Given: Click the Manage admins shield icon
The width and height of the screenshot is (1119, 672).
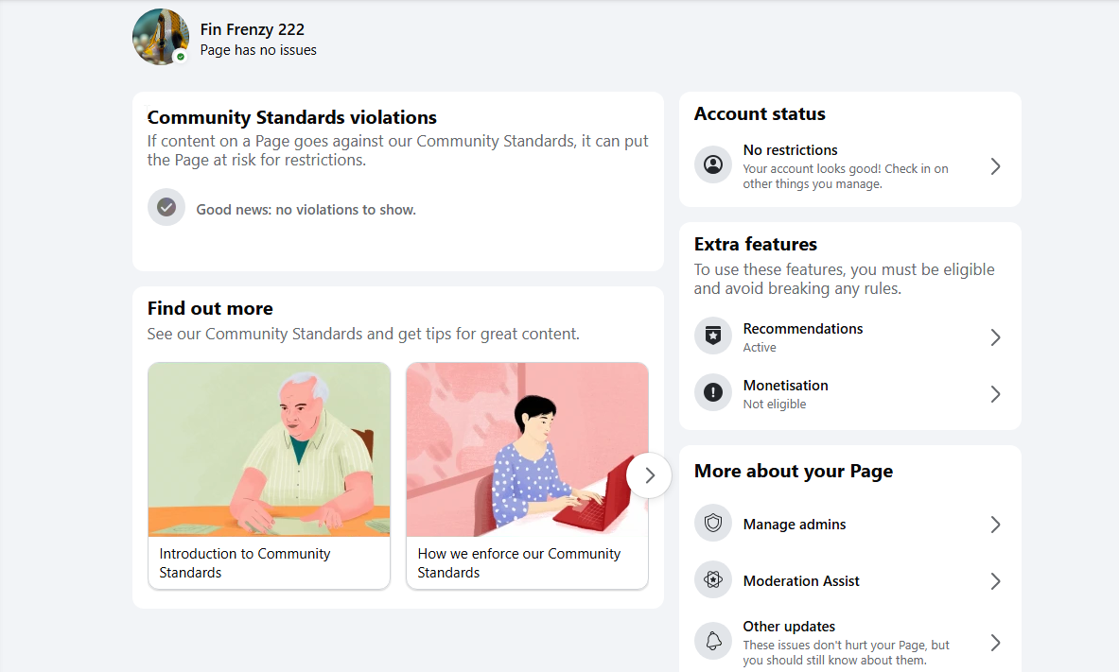Looking at the screenshot, I should [x=713, y=523].
